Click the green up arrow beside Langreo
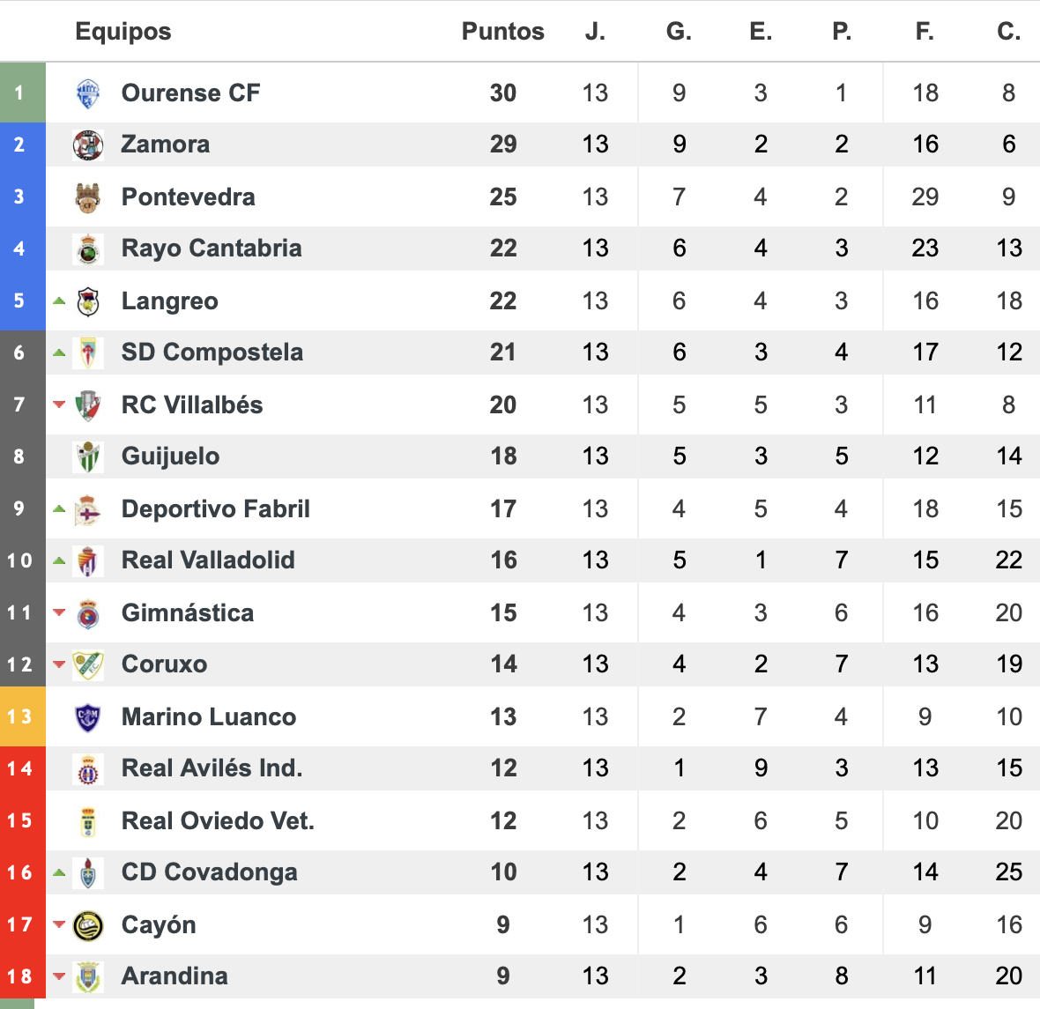Viewport: 1040px width, 1009px height. tap(59, 300)
